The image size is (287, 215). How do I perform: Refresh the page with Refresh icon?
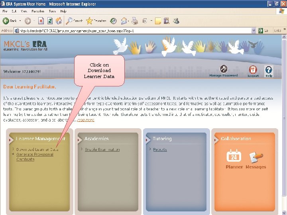[50, 21]
